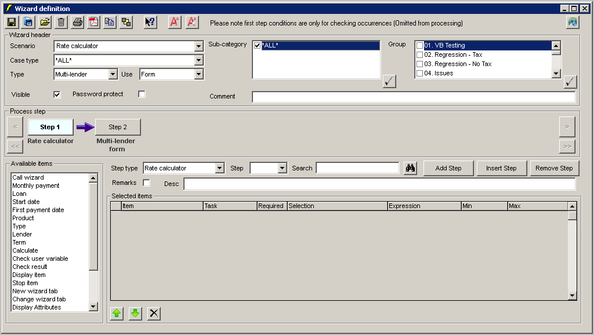Click Selected items grid scroll down arrow
The width and height of the screenshot is (594, 335).
(x=572, y=296)
